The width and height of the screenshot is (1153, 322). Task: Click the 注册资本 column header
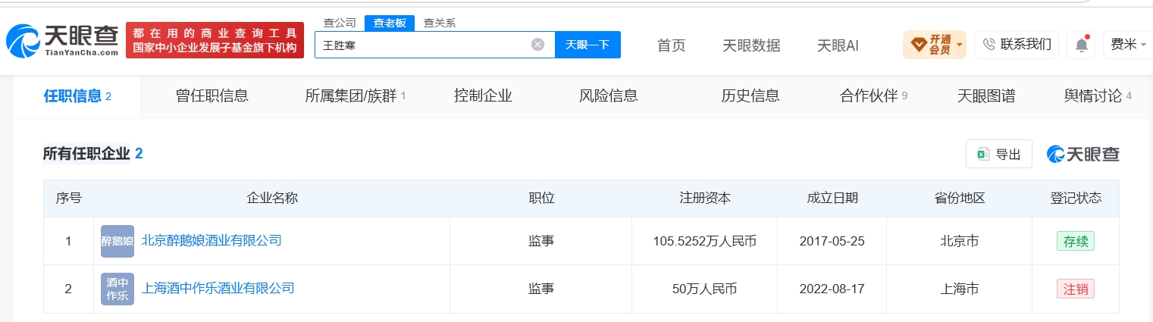[705, 199]
